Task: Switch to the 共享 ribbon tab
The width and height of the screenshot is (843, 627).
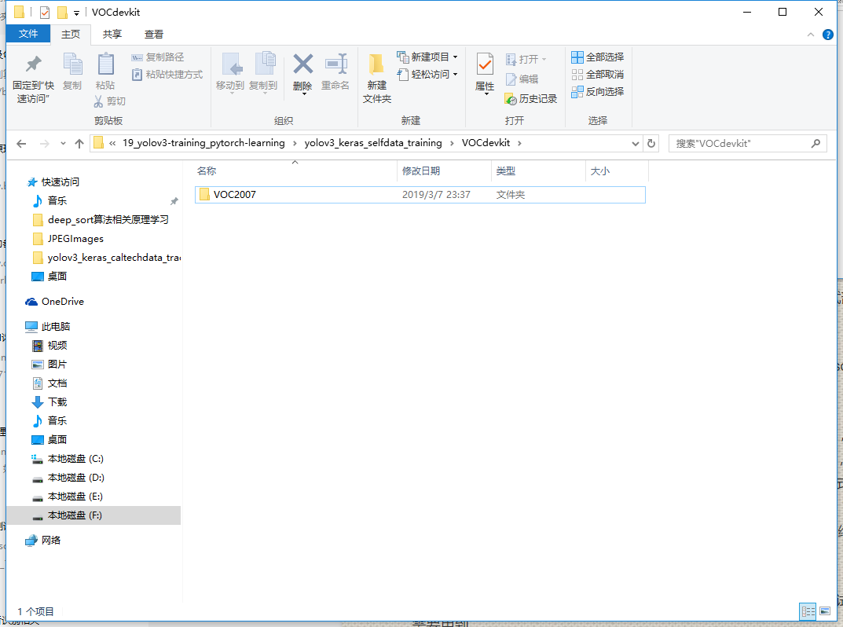Action: pos(112,35)
